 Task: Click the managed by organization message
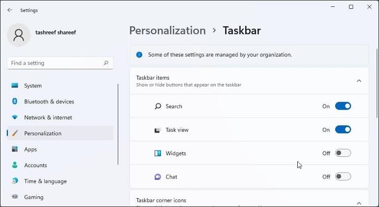220,55
